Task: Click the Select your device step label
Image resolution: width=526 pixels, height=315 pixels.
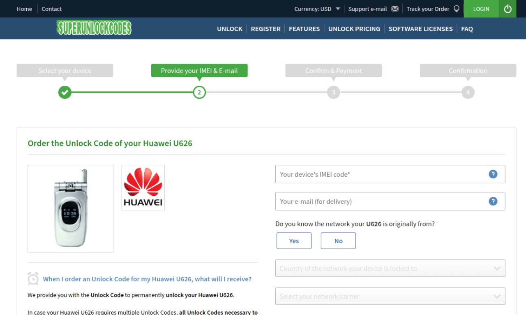Action: click(x=65, y=71)
